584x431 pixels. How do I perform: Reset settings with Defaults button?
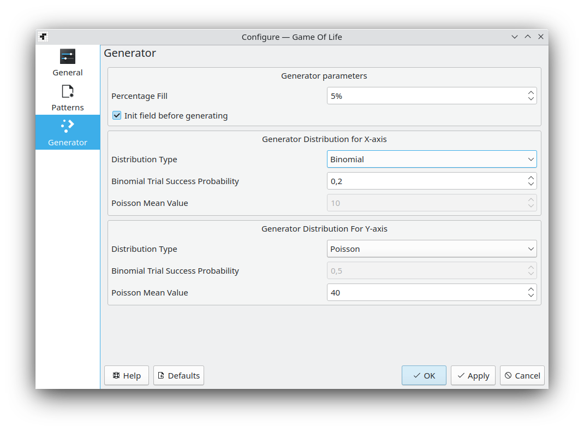pos(179,375)
